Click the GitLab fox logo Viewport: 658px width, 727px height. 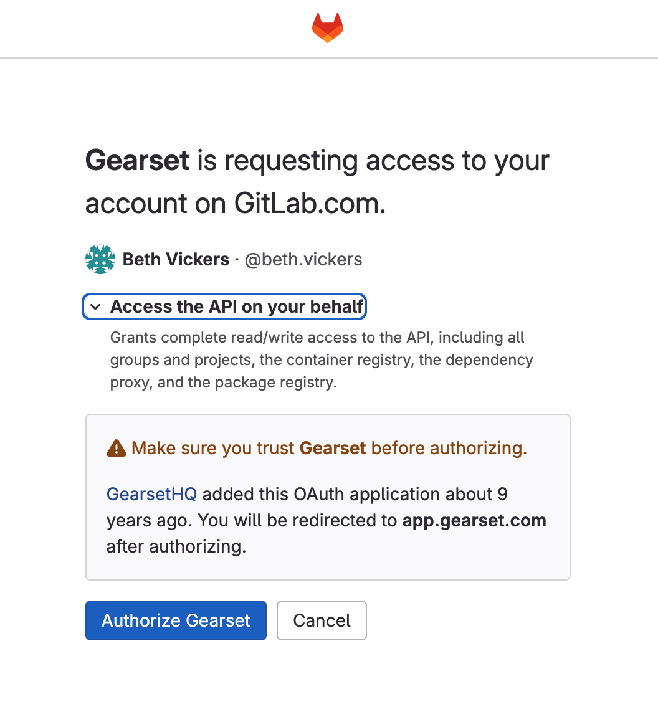[x=328, y=28]
